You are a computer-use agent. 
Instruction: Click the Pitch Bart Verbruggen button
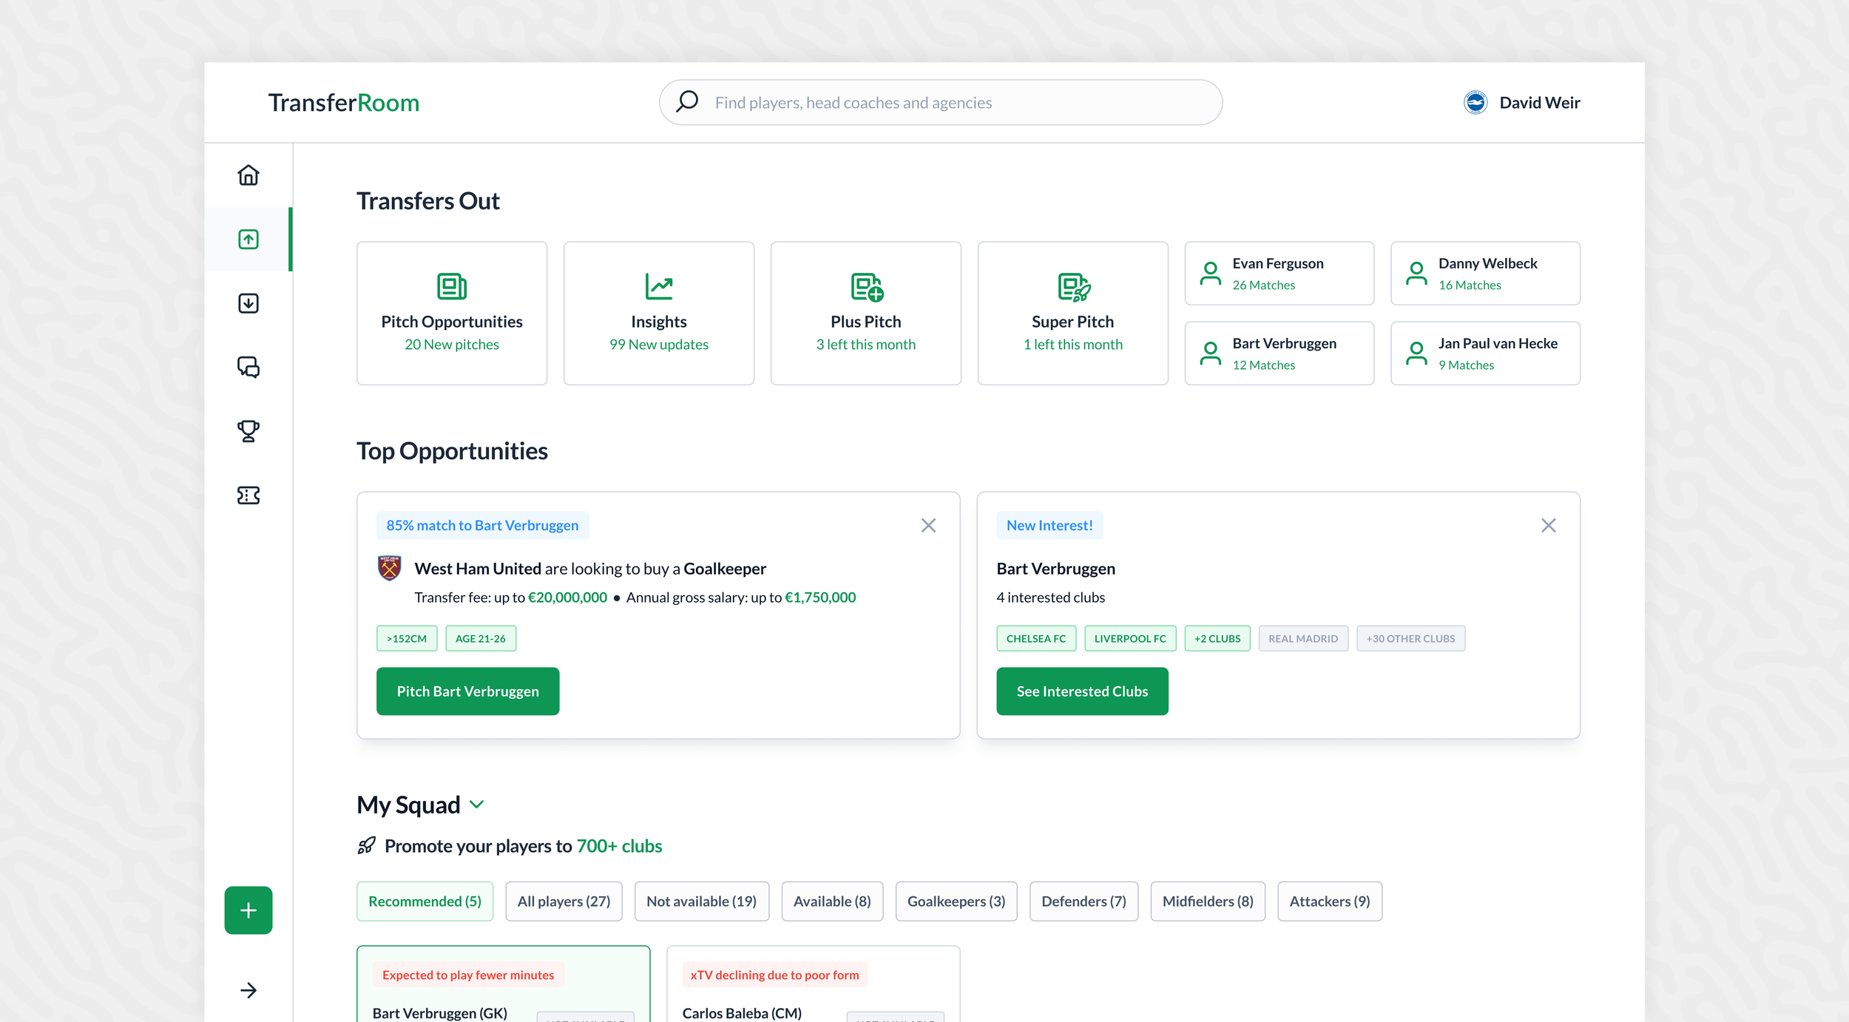467,691
